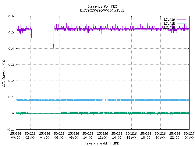Viewport: 195px width, 146px height.
Task: Click the green LCL41B legend line sample
Action: click(181, 23)
